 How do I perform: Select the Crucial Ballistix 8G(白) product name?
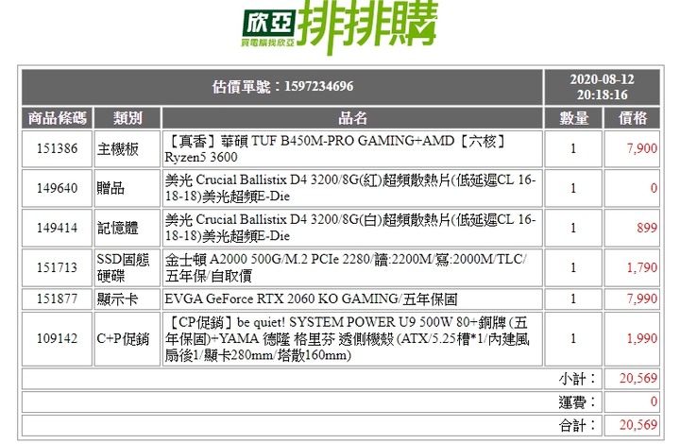point(352,228)
